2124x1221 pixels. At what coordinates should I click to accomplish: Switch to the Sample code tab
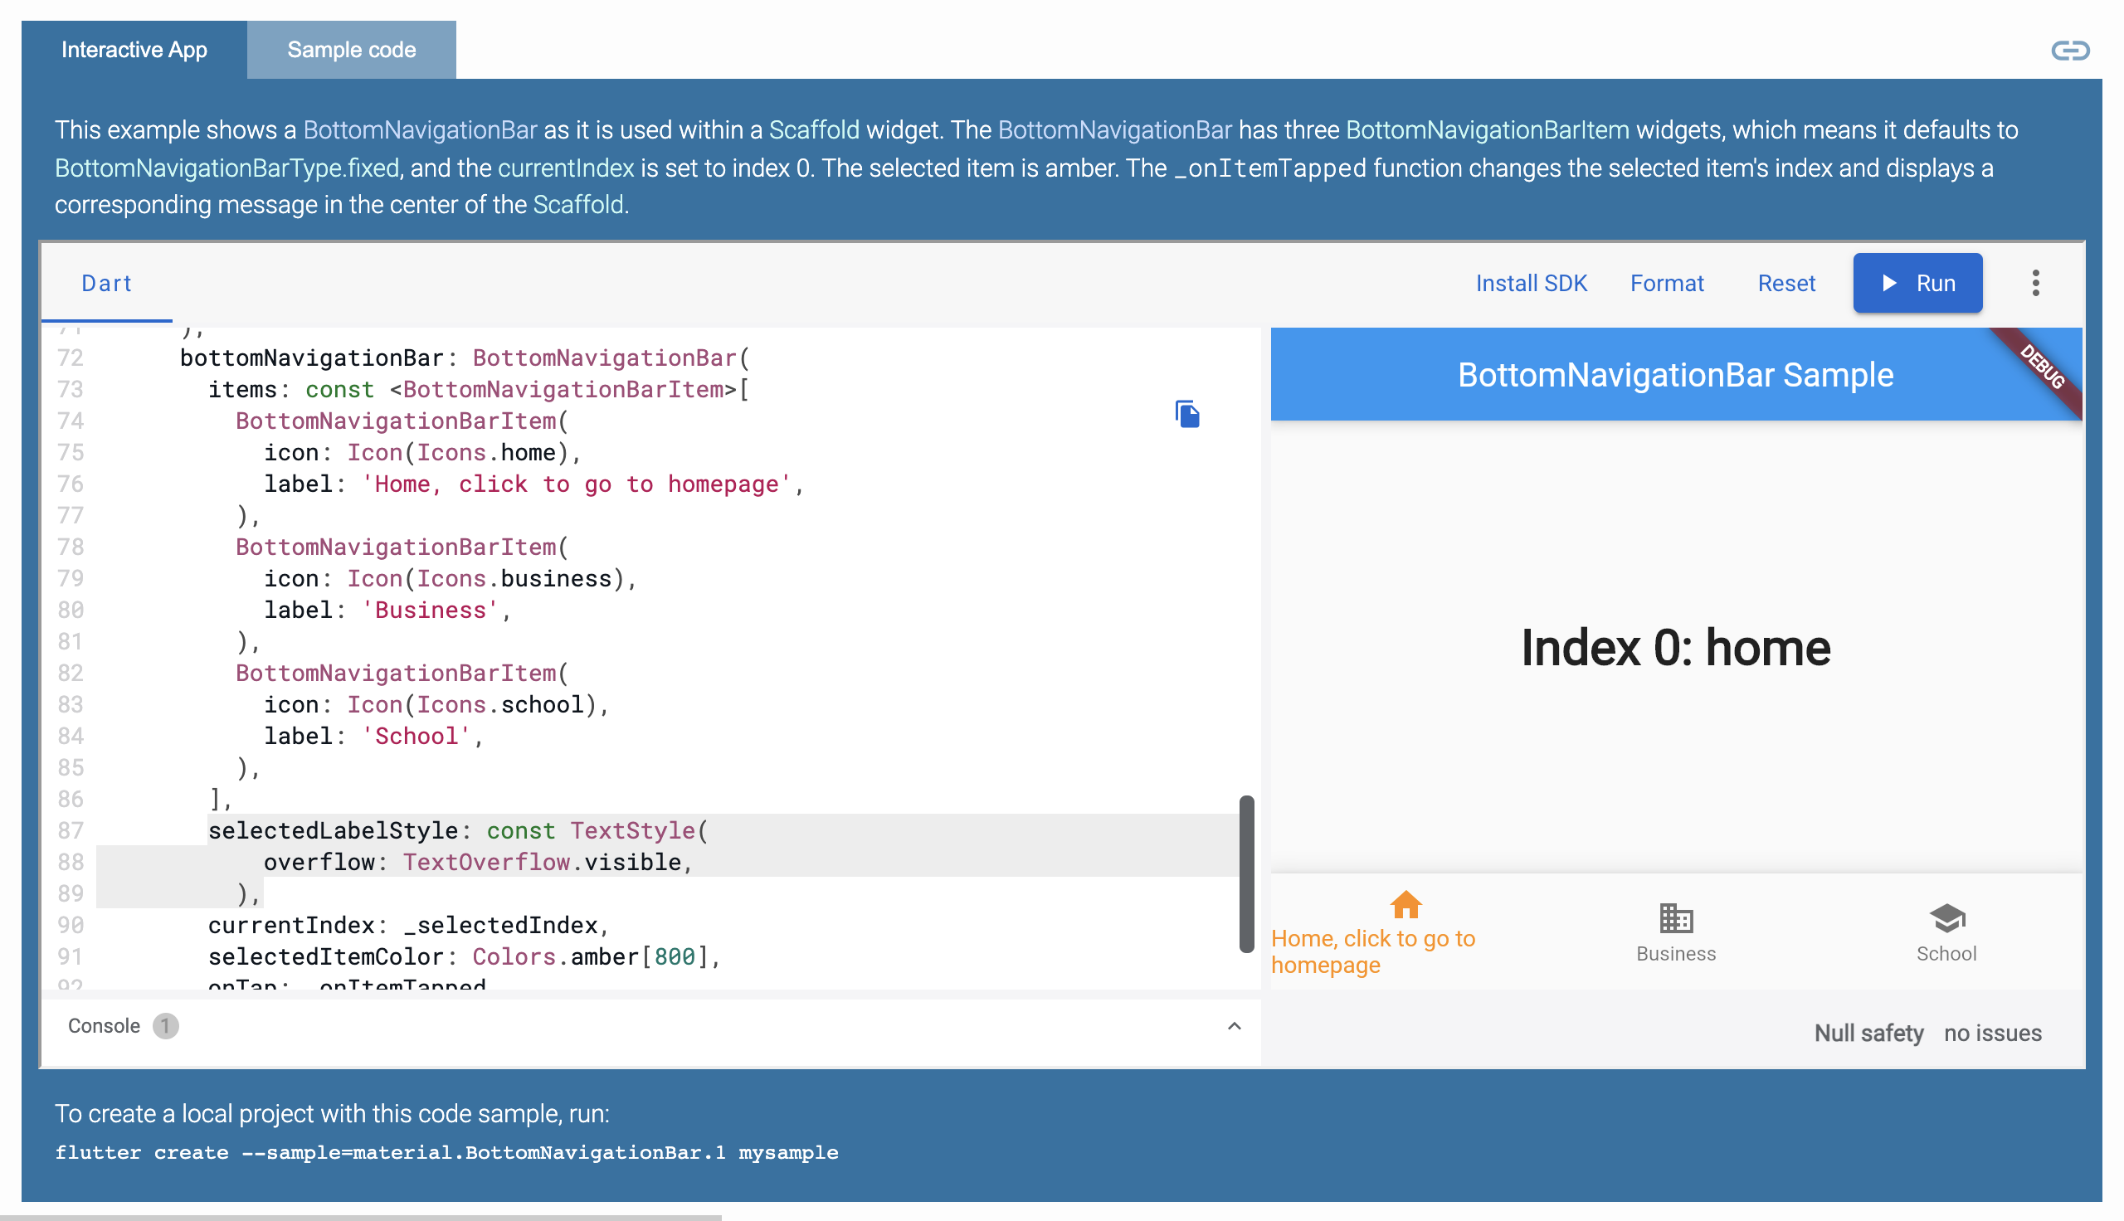point(351,51)
